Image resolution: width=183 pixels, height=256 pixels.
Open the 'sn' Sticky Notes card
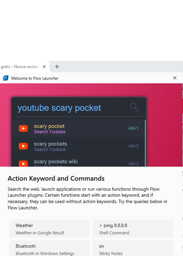point(133,249)
